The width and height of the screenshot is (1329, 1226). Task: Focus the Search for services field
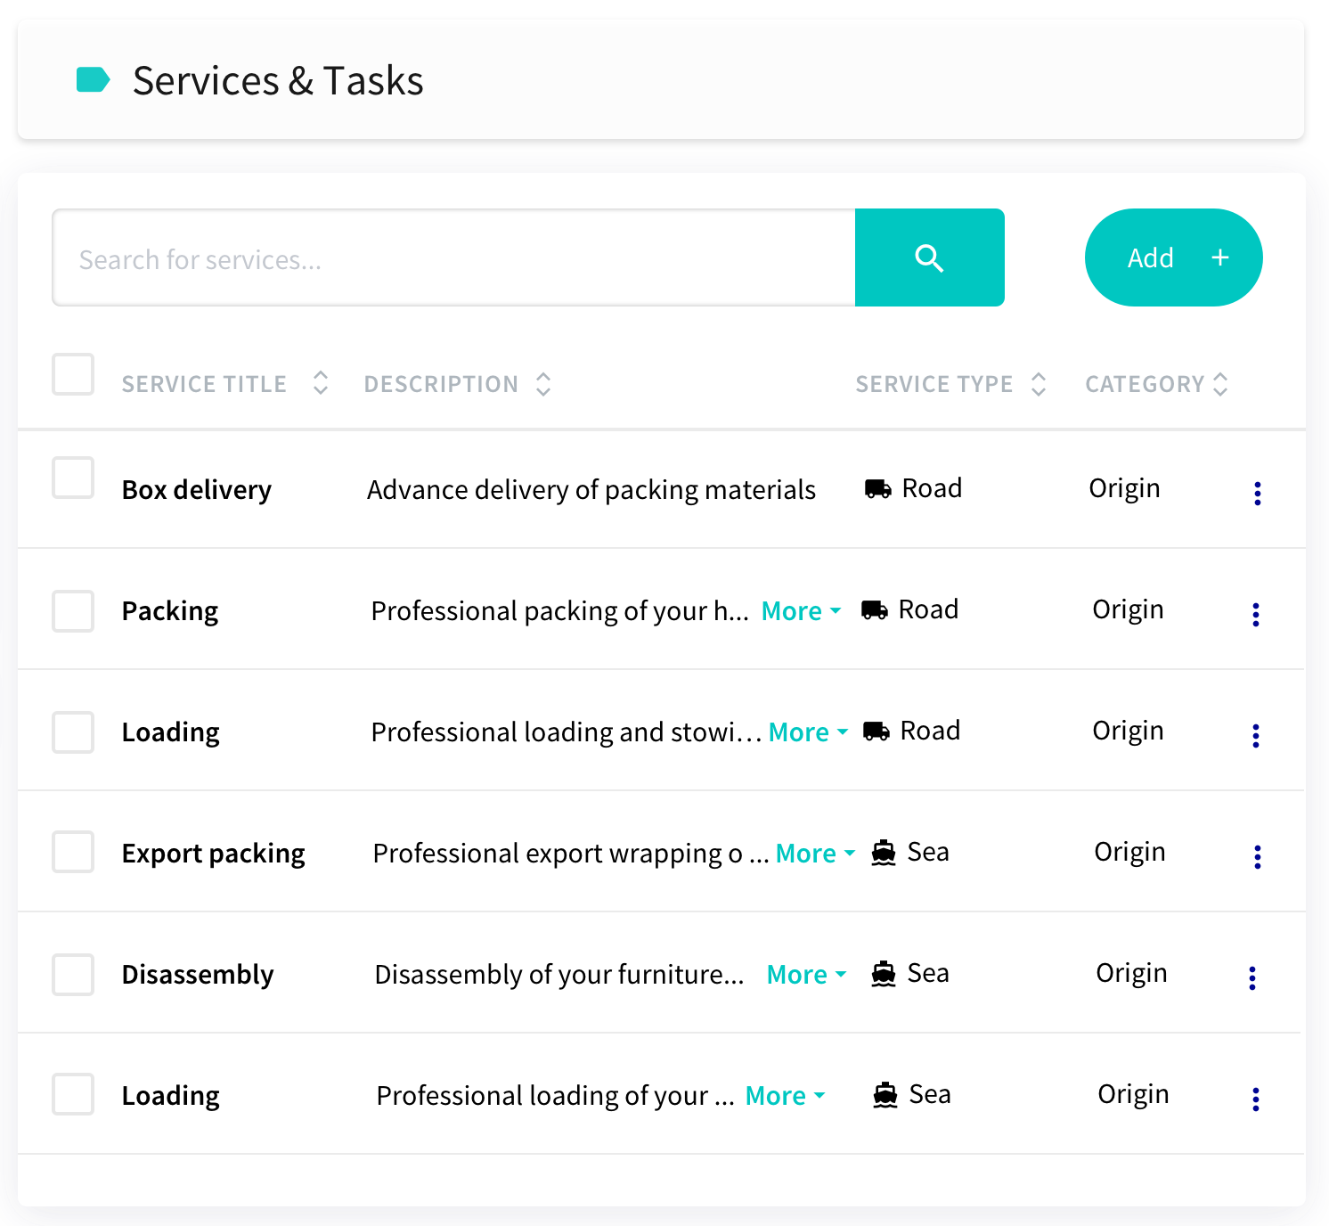coord(453,257)
